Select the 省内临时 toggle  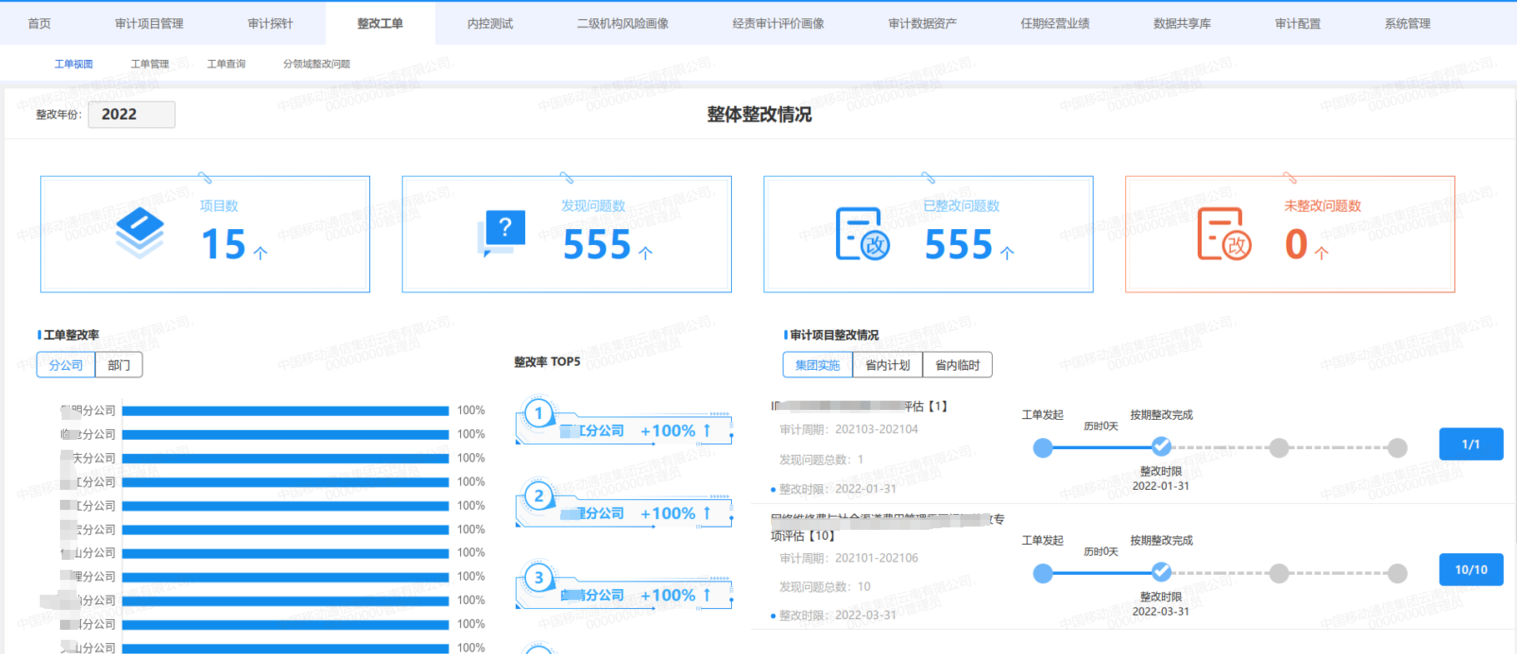958,365
